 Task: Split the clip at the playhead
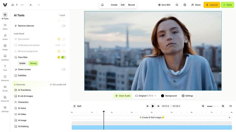77,106
